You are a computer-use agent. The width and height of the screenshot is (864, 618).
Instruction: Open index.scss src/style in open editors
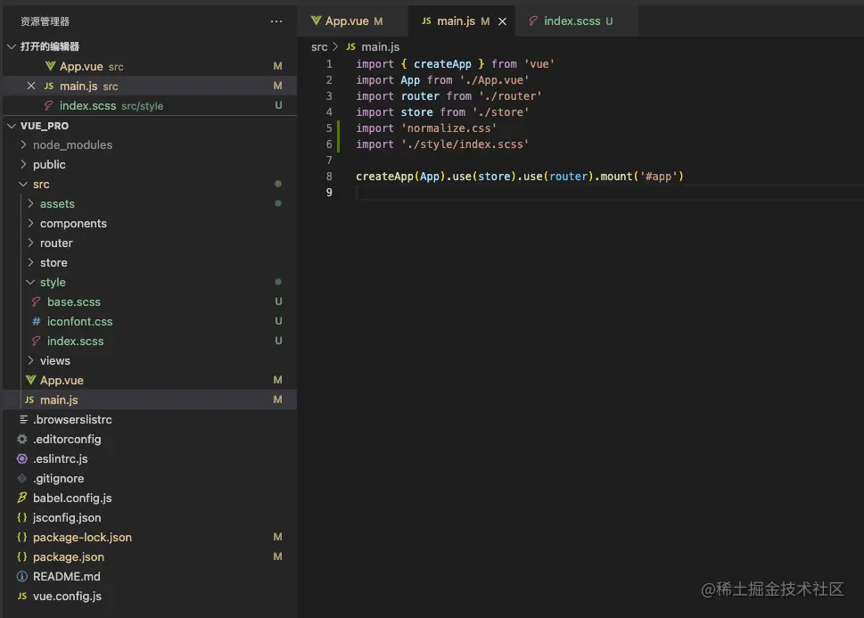click(x=150, y=106)
